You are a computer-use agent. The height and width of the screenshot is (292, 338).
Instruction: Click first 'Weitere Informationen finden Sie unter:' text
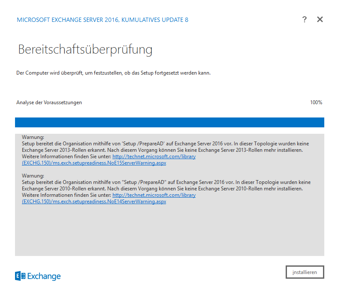click(x=66, y=157)
